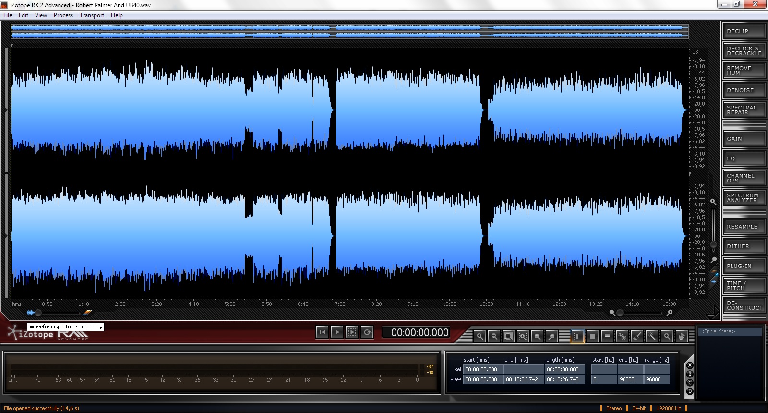
Task: Click the horizontal zoom out toolbar icon
Action: [x=494, y=337]
